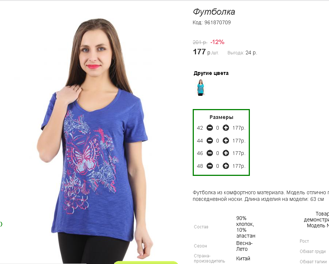The image size is (329, 264).
Task: Increase quantity for size 48
Action: [x=226, y=166]
